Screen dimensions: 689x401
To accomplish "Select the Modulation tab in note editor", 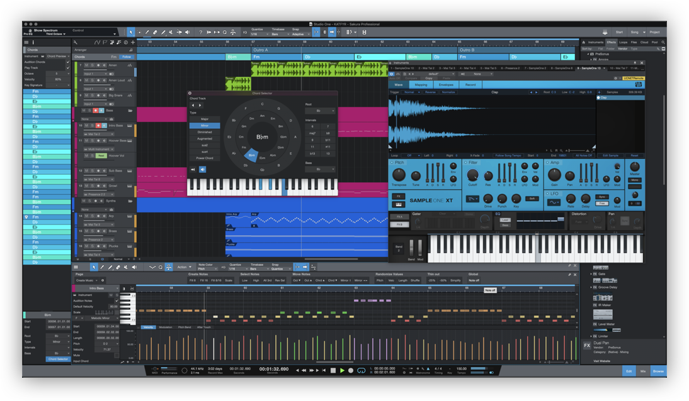I will 166,327.
